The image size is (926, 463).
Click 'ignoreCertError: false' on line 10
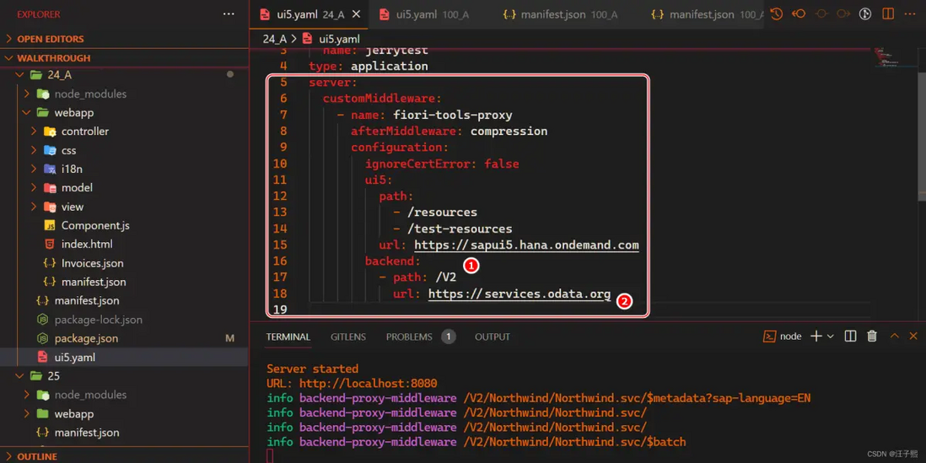pyautogui.click(x=442, y=164)
